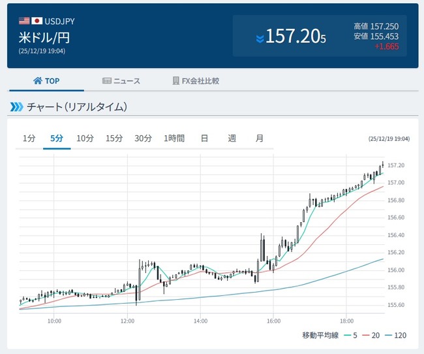Click the latest candlestick near 157.20
Viewport: 424px width, 354px height.
coord(382,167)
